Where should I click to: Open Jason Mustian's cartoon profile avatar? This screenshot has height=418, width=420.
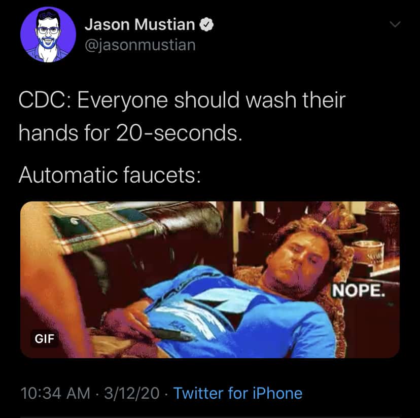tap(48, 34)
